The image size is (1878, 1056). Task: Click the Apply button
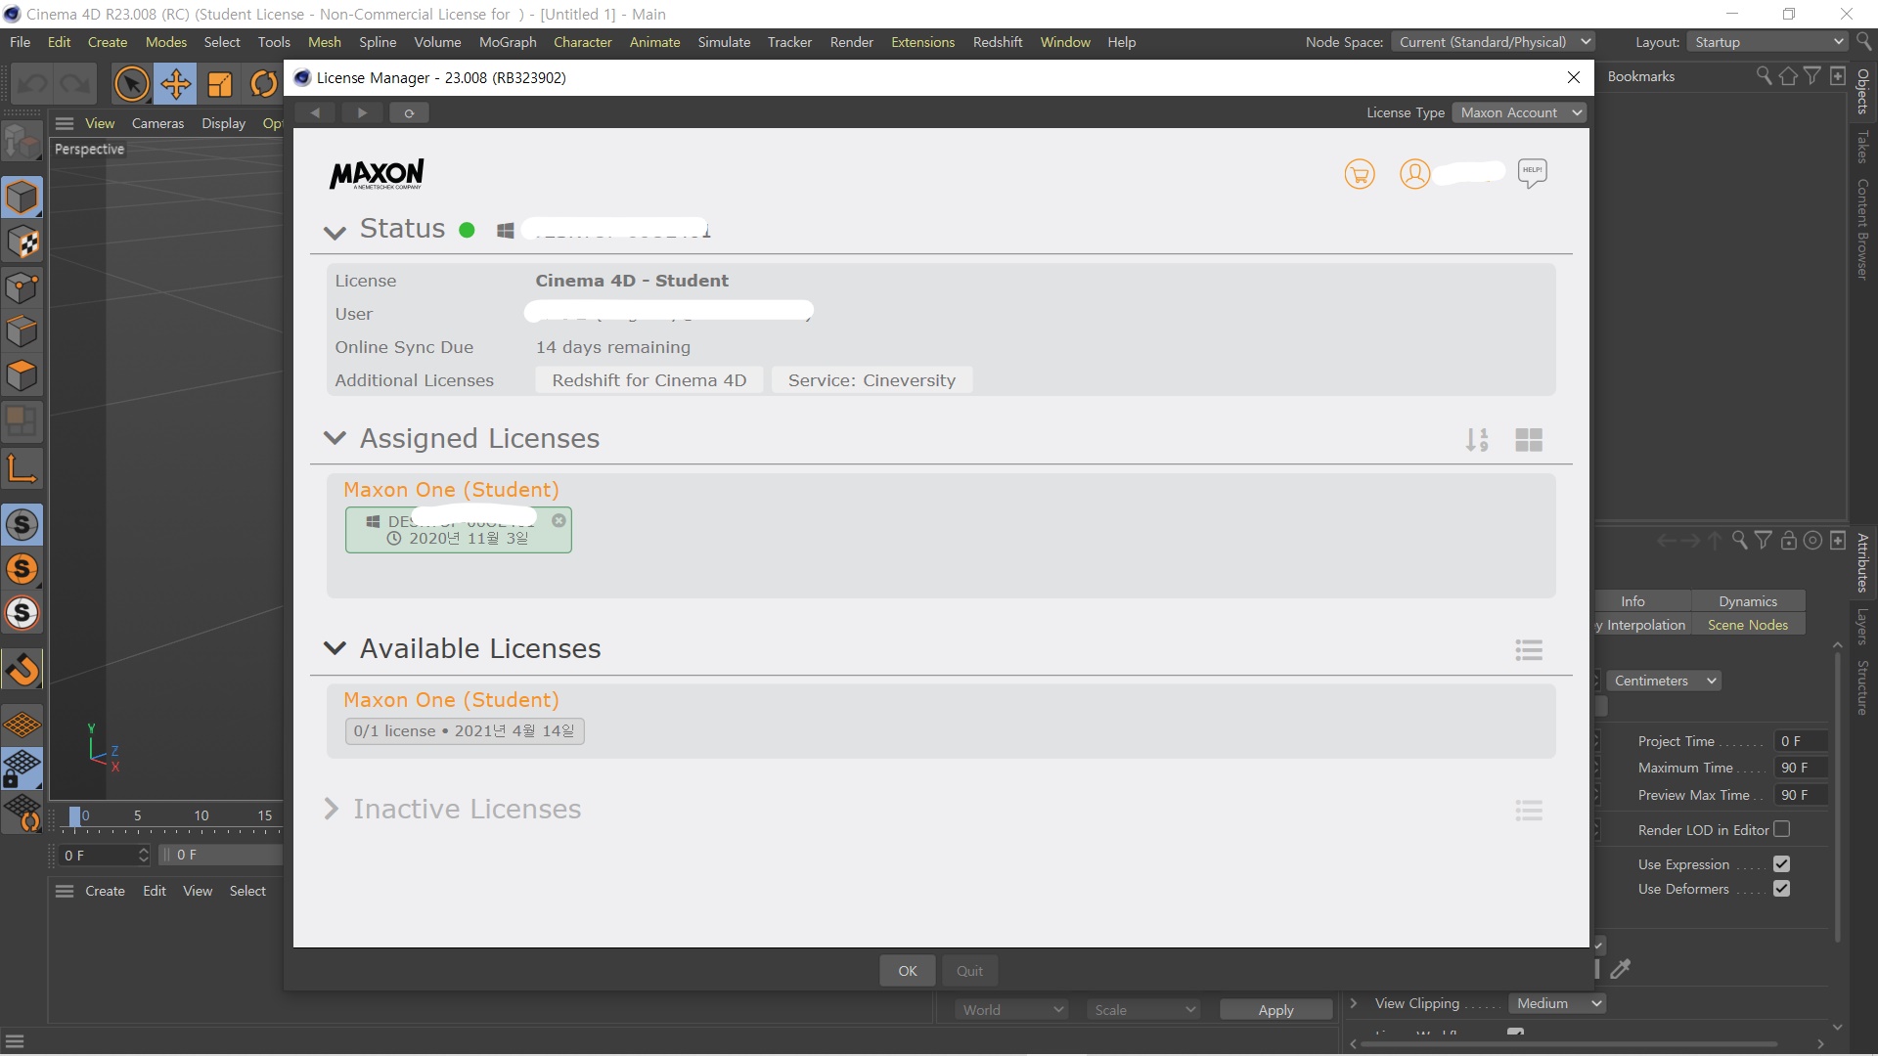pos(1275,1010)
